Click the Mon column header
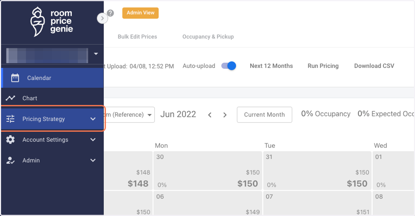 tap(161, 146)
